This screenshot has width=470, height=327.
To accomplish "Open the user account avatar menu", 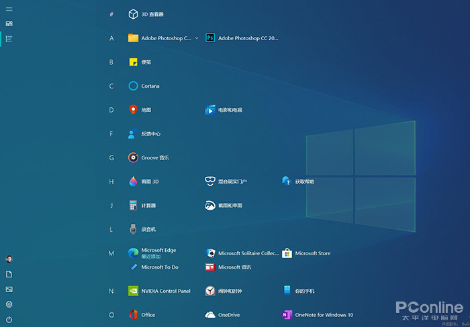I will pyautogui.click(x=9, y=259).
